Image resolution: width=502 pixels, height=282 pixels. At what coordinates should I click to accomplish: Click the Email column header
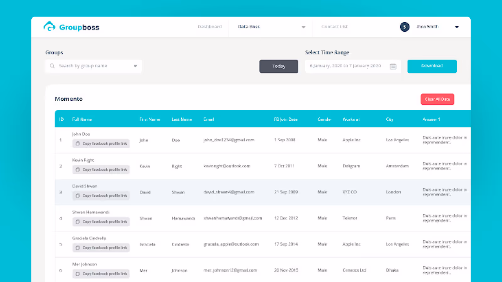(209, 119)
